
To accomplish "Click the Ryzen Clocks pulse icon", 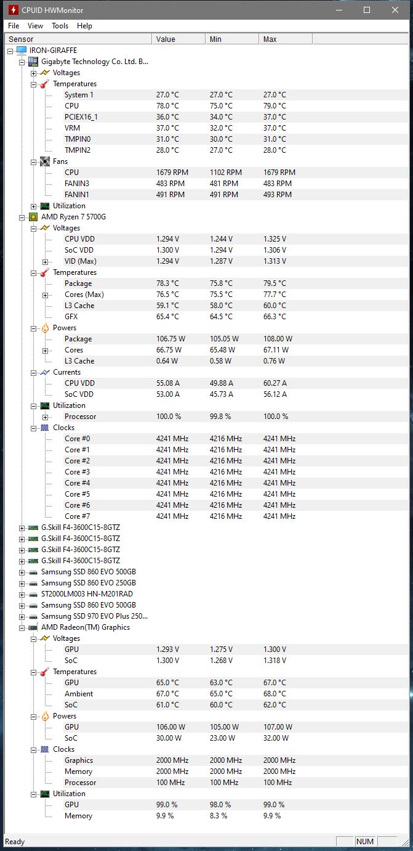I will 45,428.
